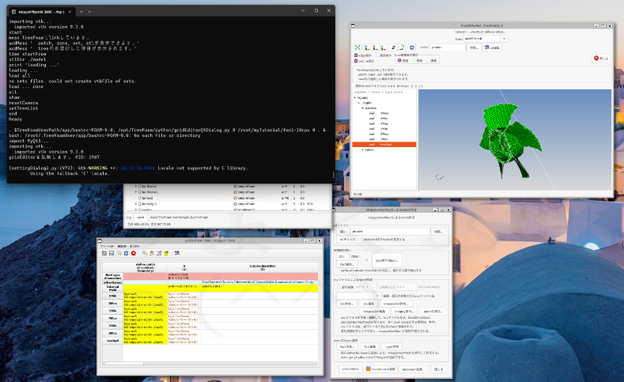Screen dimensions: 624x382
Task: Click the rotate view icon in meshViewer toolbar
Action: pos(402,47)
